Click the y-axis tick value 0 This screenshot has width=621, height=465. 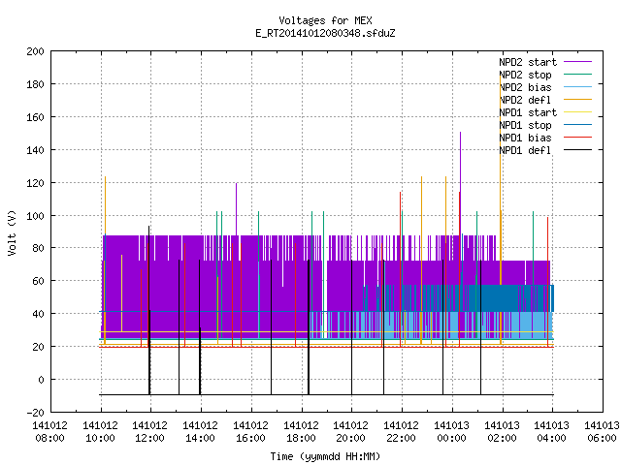[41, 380]
